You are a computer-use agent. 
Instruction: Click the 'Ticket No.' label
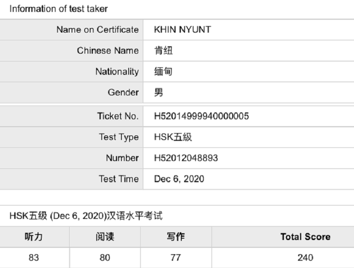coord(118,117)
